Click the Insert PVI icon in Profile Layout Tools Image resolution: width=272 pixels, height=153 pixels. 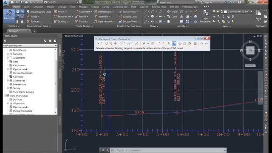(107, 43)
